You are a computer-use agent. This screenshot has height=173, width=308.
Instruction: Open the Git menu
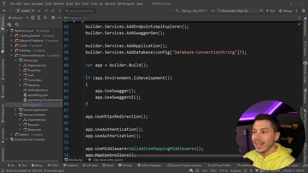coord(101,4)
